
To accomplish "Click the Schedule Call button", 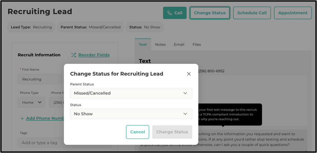I will [x=252, y=13].
